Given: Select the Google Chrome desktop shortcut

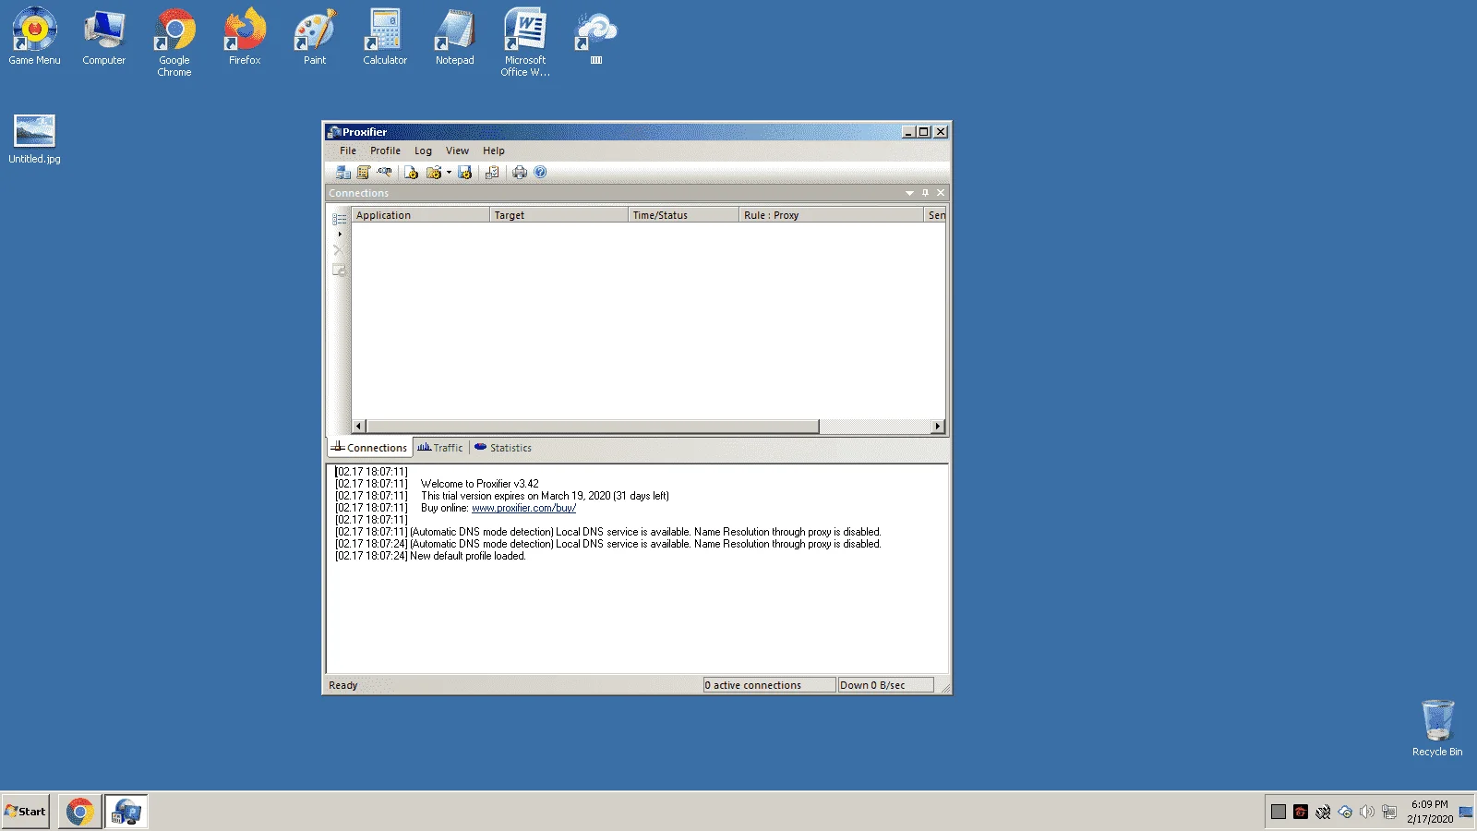Looking at the screenshot, I should pyautogui.click(x=174, y=42).
